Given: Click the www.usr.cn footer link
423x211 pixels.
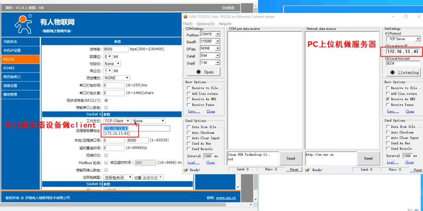Looking at the screenshot, I should 226,197.
